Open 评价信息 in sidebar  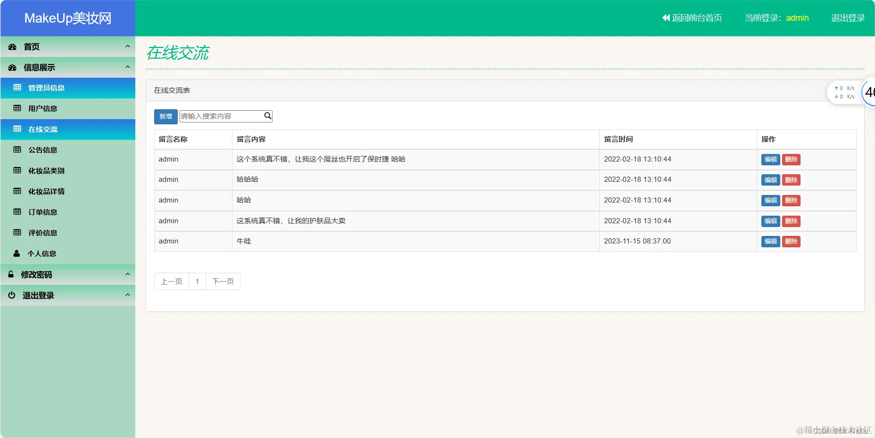[x=68, y=233]
